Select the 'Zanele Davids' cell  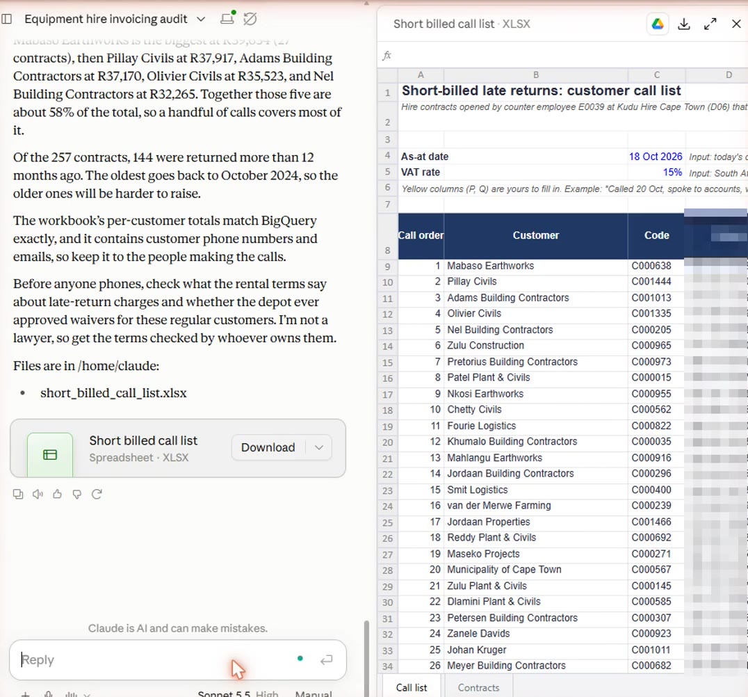pos(536,634)
